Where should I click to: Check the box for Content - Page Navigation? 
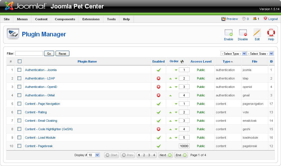tap(19, 104)
